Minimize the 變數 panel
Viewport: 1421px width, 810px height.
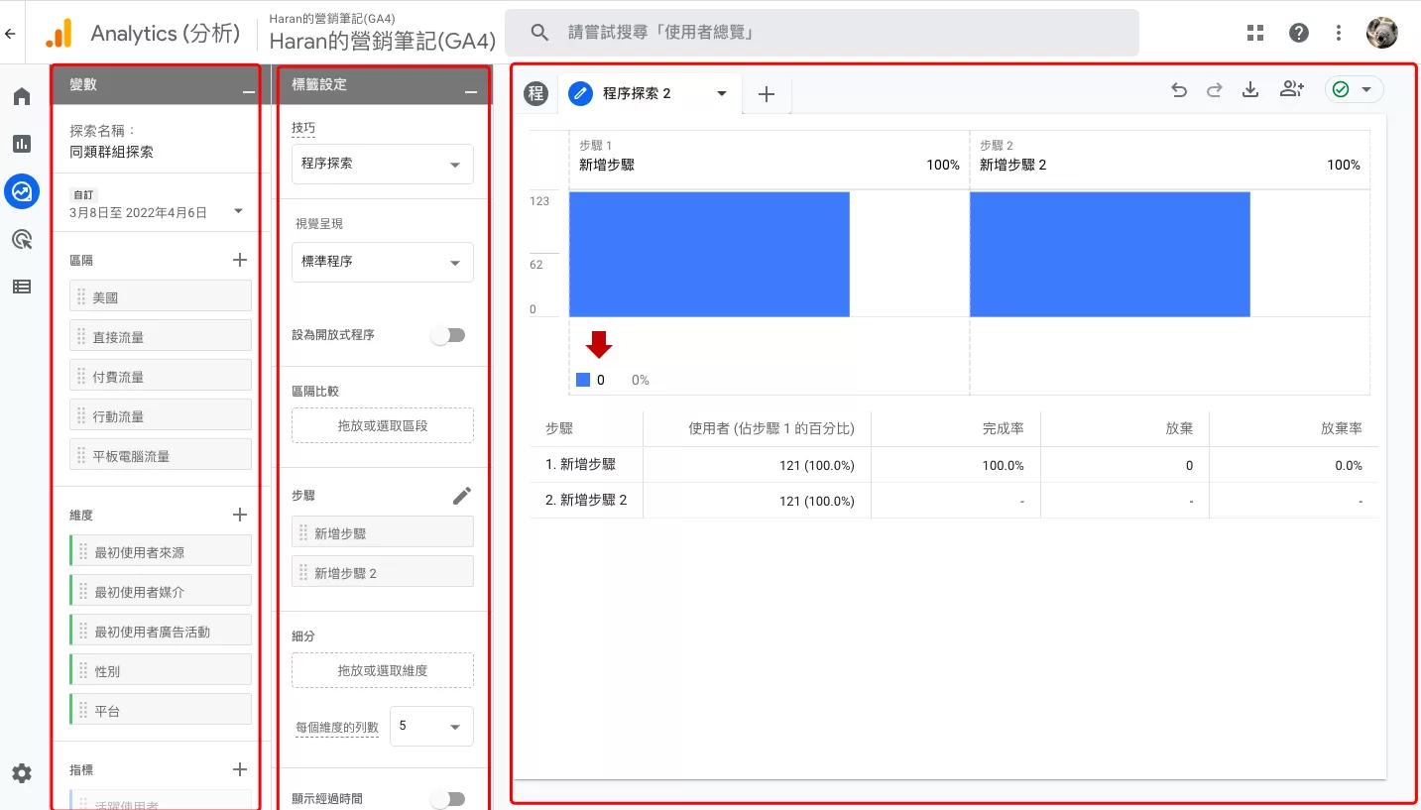coord(248,92)
